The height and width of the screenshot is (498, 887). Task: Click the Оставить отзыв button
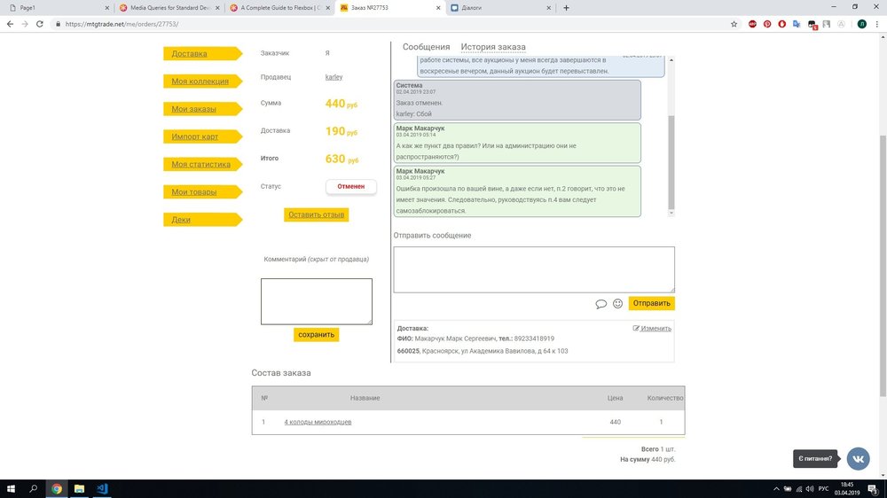[x=316, y=214]
